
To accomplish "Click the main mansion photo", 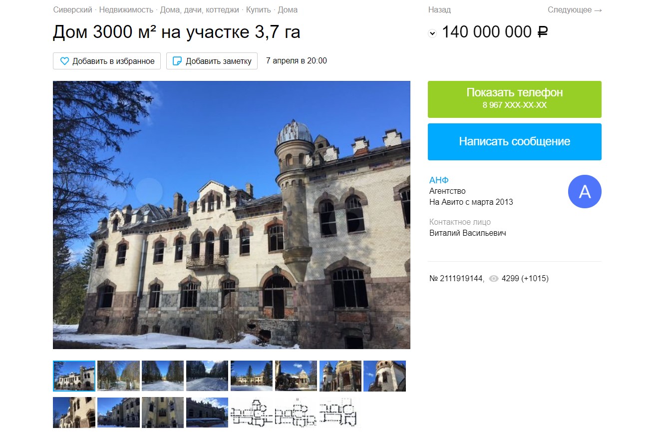I will (232, 215).
